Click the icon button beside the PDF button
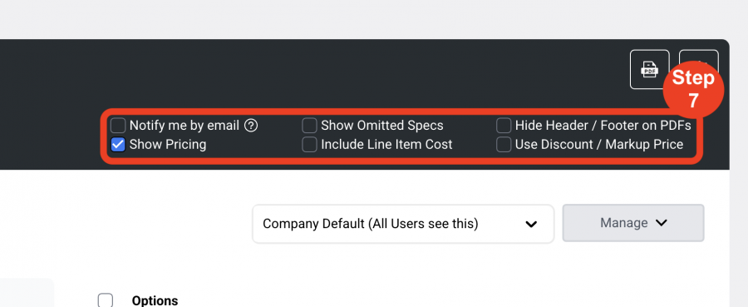Screen dimensions: 748x307 point(699,57)
